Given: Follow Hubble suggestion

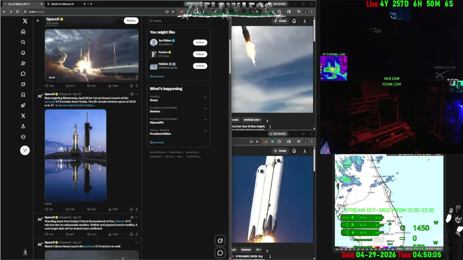Looking at the screenshot, I should coord(200,66).
